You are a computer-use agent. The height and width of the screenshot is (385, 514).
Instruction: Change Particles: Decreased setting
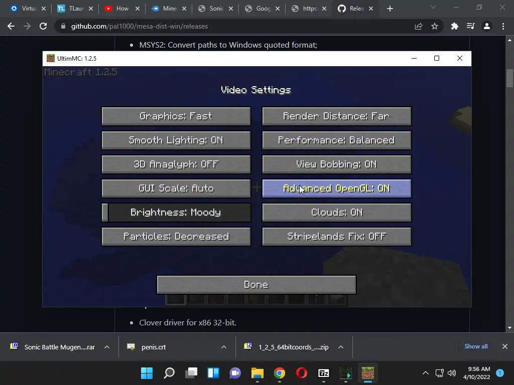point(176,237)
